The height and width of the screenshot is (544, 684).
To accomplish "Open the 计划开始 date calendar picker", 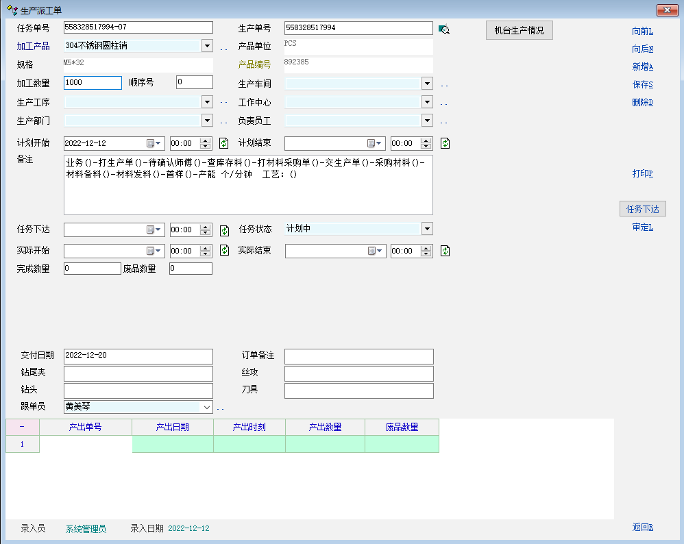I will pos(155,143).
